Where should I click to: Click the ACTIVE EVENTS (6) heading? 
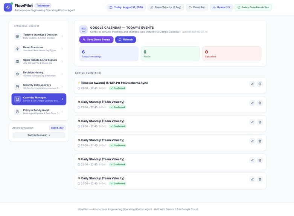click(x=88, y=73)
